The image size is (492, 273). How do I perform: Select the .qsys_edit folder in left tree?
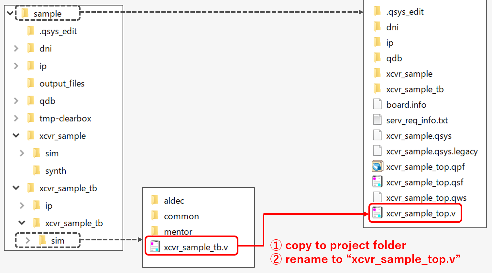point(58,31)
